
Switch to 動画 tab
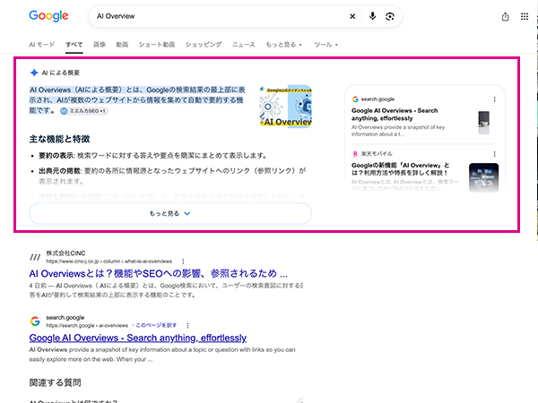(122, 45)
